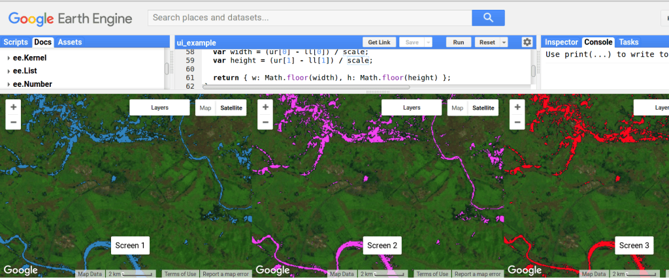This screenshot has height=280, width=669.
Task: Open the Assets tab
Action: [x=69, y=42]
